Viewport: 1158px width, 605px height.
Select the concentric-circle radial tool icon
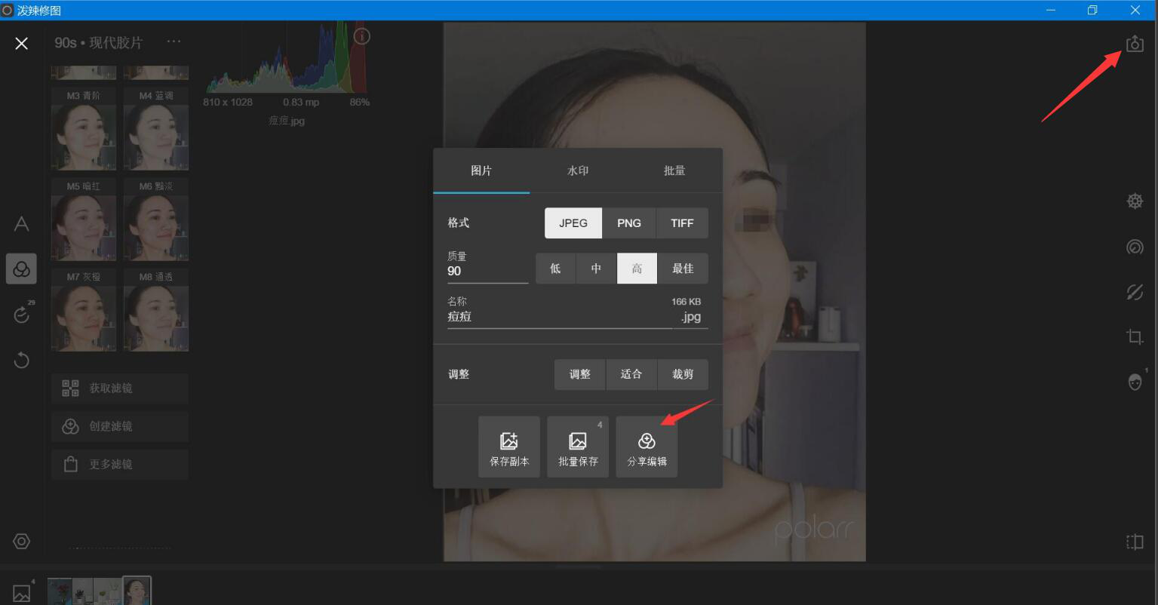tap(1135, 247)
